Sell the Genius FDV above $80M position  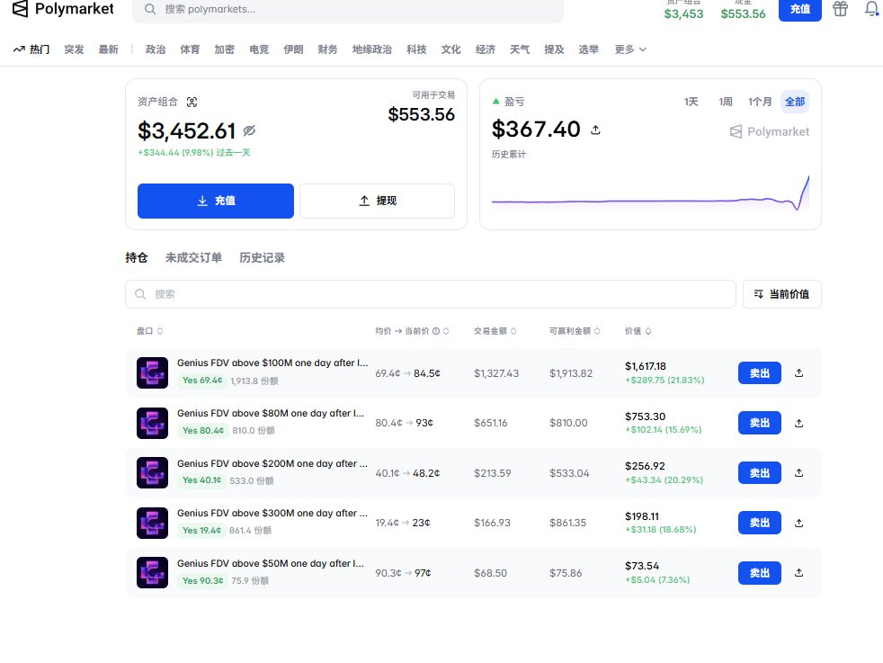(759, 423)
